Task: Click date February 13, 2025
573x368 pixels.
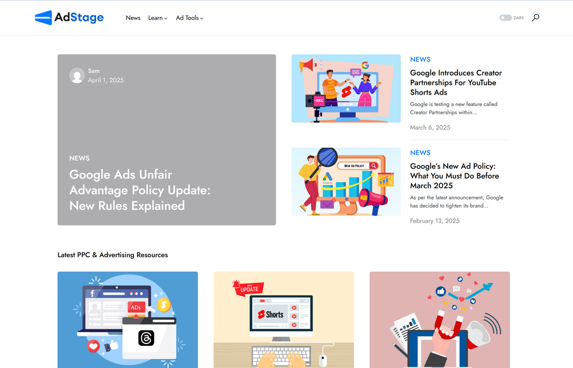Action: pos(435,221)
